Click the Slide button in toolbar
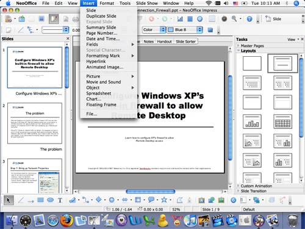Image resolution: width=305 pixels, height=229 pixels. pos(273,19)
